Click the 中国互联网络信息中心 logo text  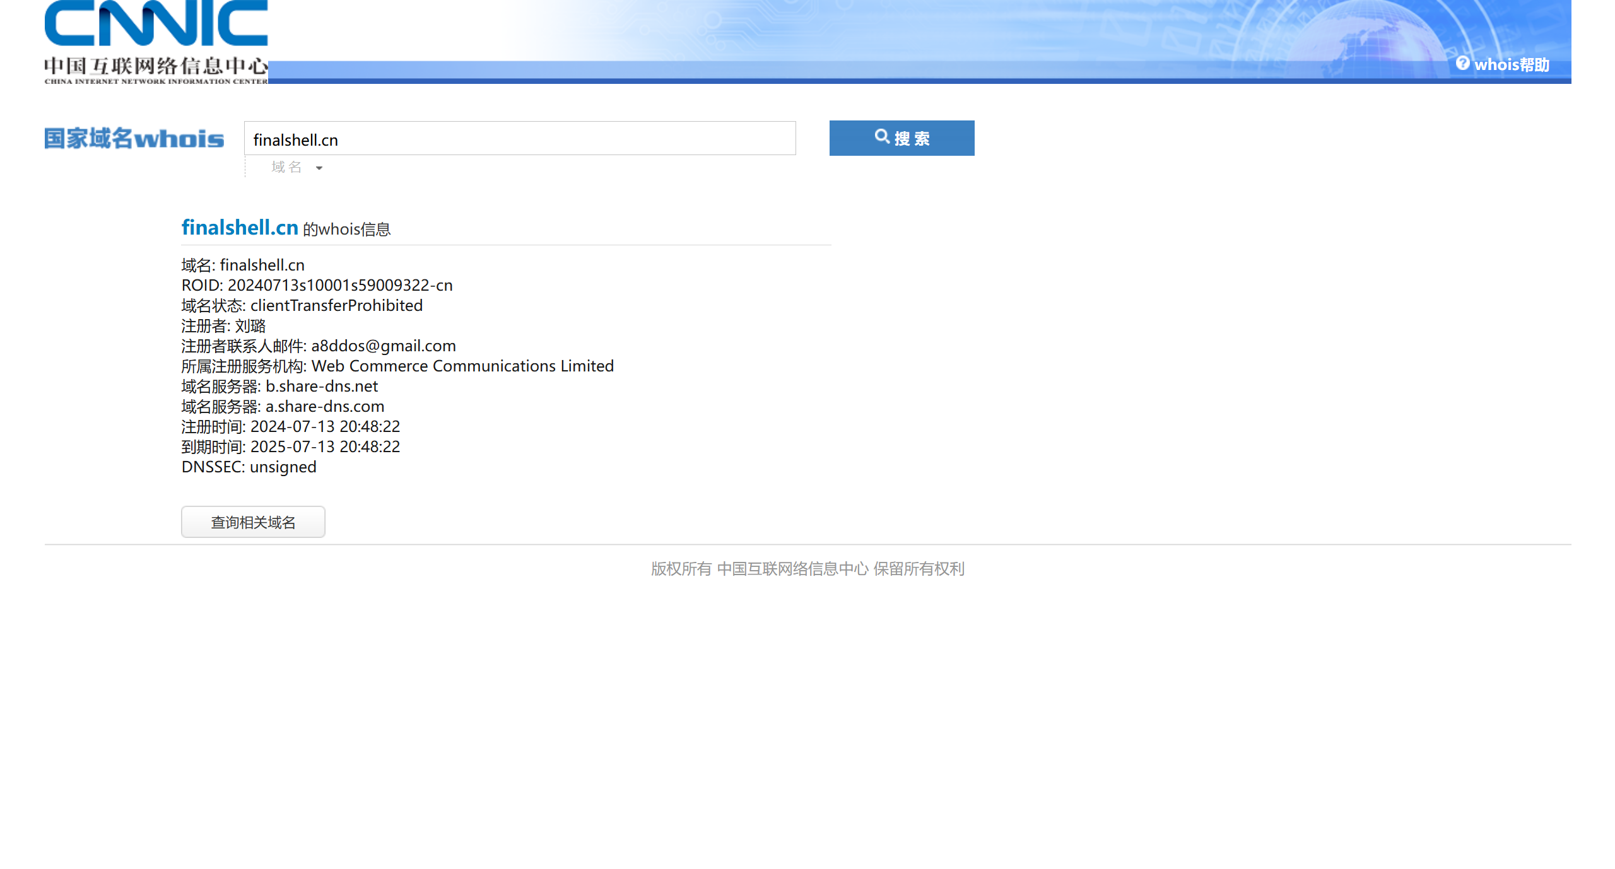point(156,67)
